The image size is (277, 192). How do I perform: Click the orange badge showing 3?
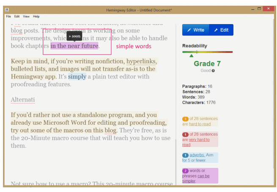[x=185, y=119]
